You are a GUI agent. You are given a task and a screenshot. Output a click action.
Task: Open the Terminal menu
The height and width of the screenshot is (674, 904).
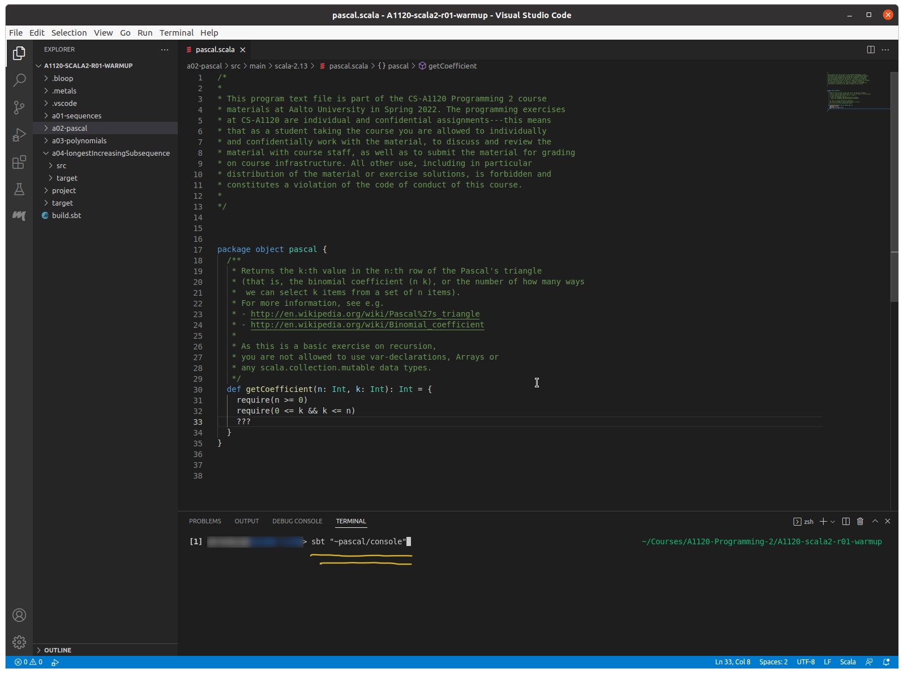point(176,33)
